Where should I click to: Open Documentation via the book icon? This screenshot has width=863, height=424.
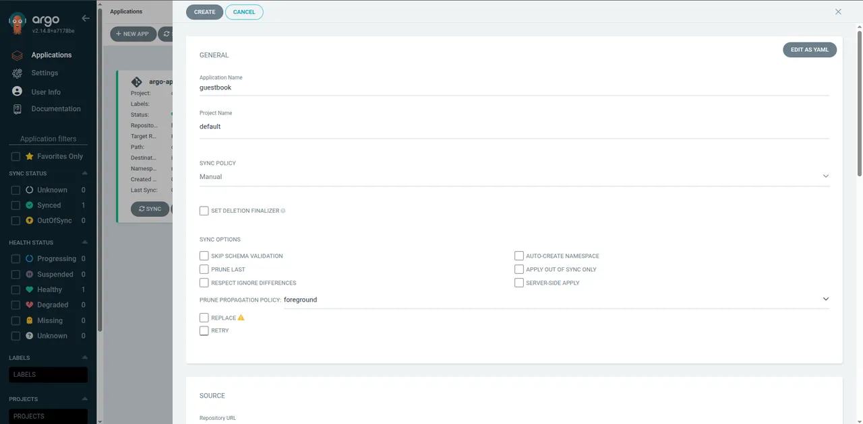click(18, 109)
